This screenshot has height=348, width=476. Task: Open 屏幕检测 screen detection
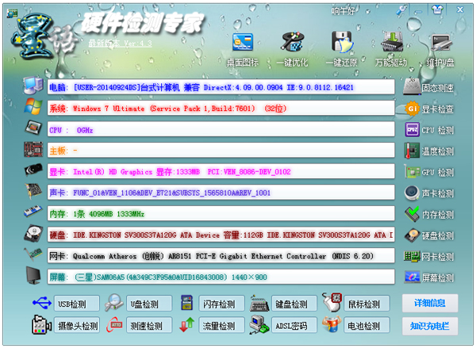429,277
